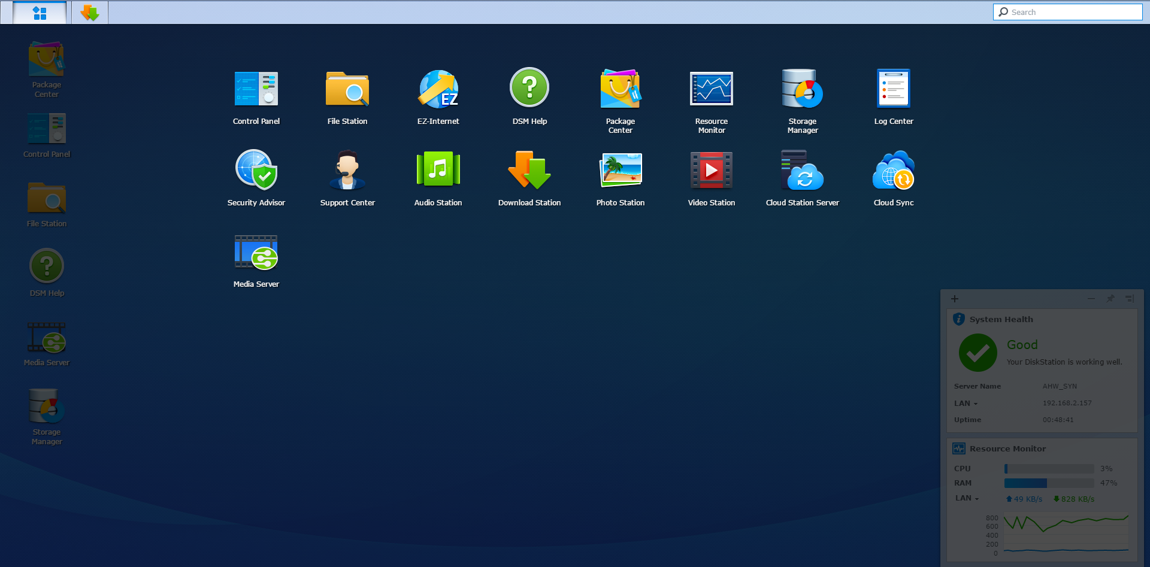This screenshot has height=567, width=1150.
Task: Open the File Station desktop shortcut
Action: (47, 205)
